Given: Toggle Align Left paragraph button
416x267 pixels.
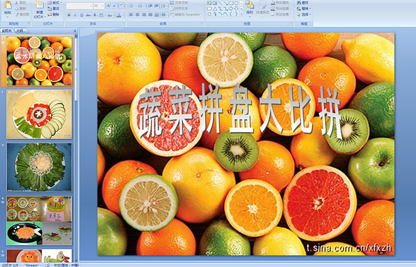Looking at the screenshot, I should (x=131, y=15).
